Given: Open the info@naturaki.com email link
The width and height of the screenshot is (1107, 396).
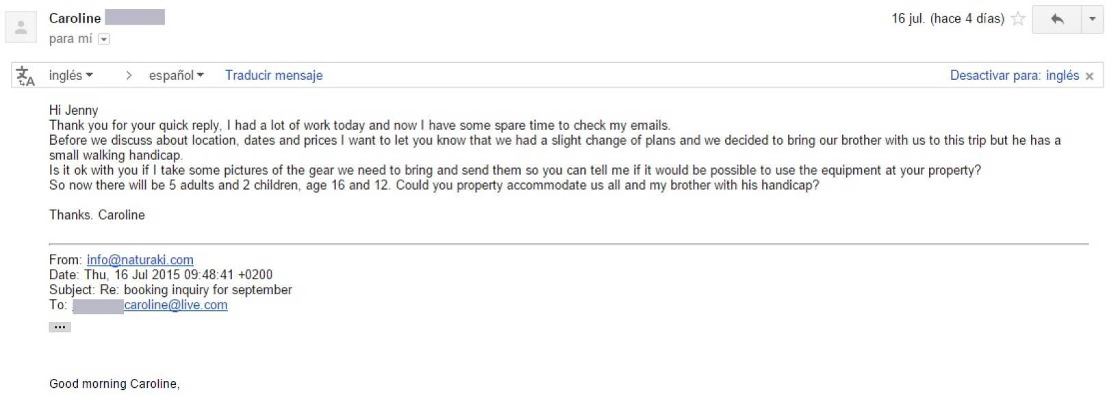Looking at the screenshot, I should [140, 260].
